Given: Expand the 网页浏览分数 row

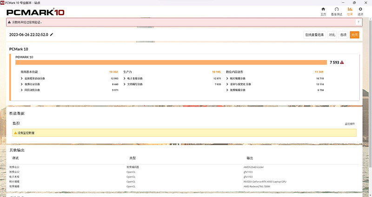Looking at the screenshot, I should click(21, 90).
